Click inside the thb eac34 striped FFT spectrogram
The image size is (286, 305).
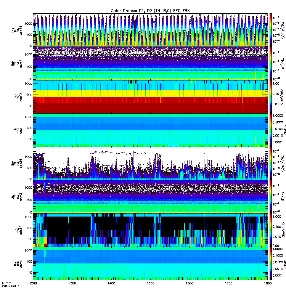150,30
